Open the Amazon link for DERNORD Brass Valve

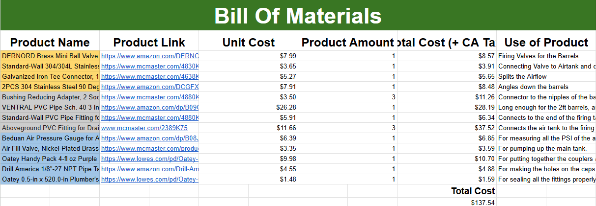point(149,56)
